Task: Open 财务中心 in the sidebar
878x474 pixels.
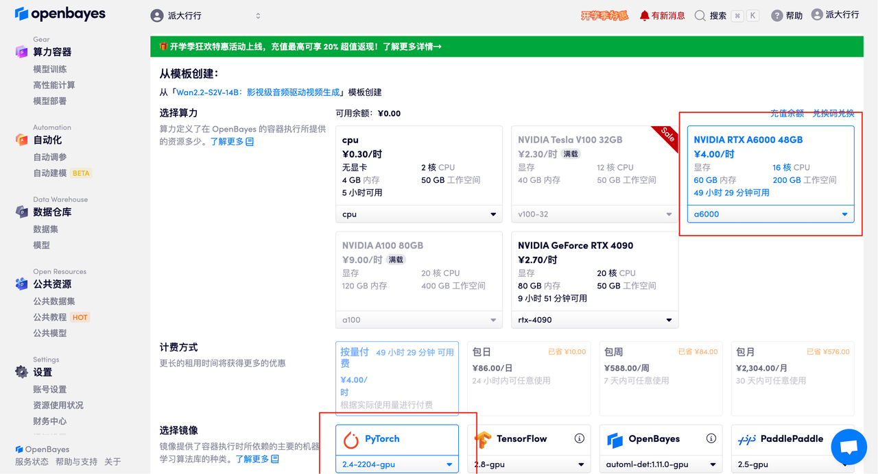Action: pyautogui.click(x=50, y=421)
